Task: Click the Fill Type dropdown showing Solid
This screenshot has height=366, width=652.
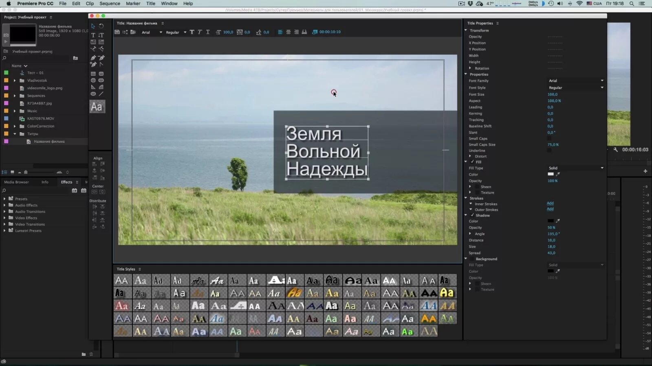Action: point(575,168)
